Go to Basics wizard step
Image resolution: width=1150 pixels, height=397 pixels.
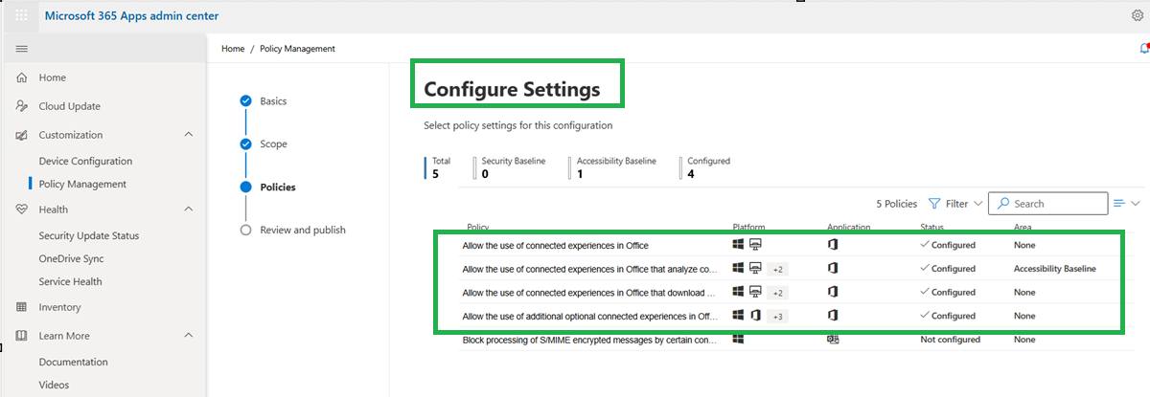click(273, 100)
